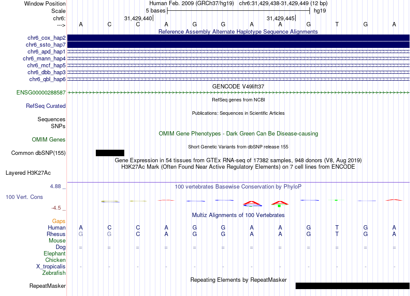
Task: Open the ENSG00000288587 gene label
Action: (41, 93)
